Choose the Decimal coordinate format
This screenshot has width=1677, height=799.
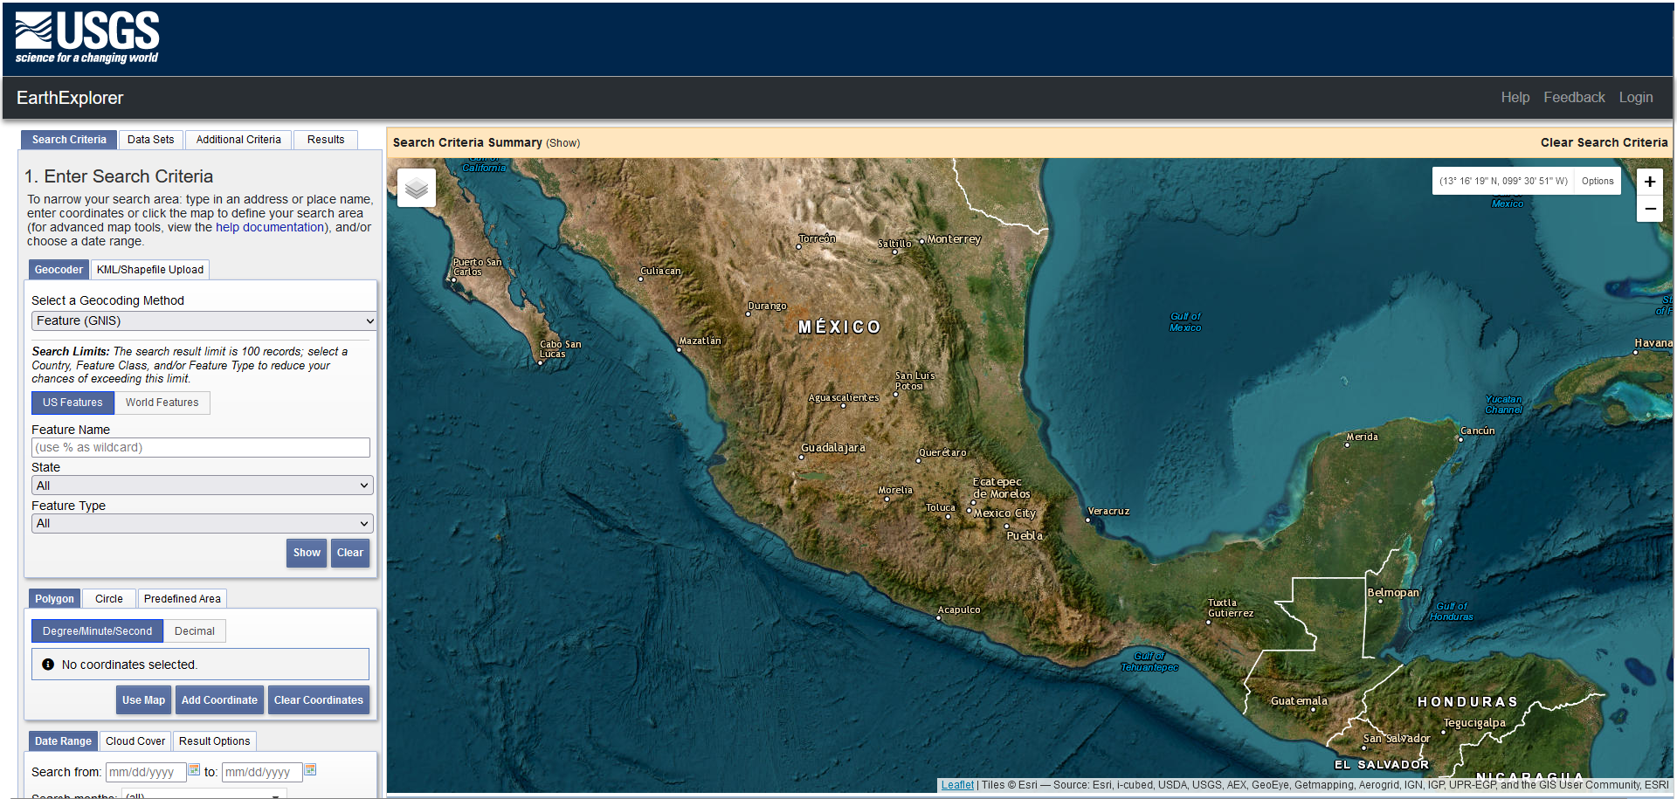point(195,631)
